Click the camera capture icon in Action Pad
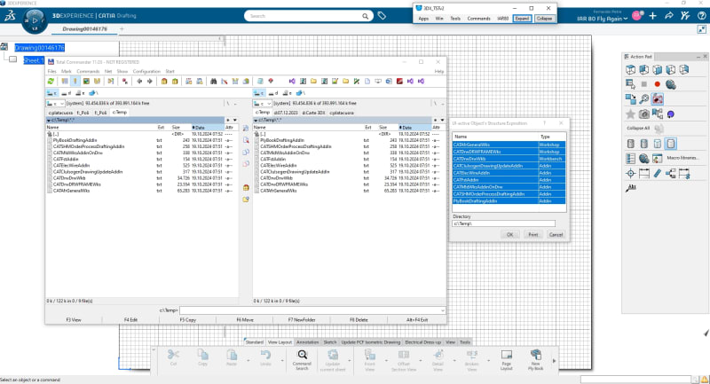710x384 pixels. tap(644, 114)
